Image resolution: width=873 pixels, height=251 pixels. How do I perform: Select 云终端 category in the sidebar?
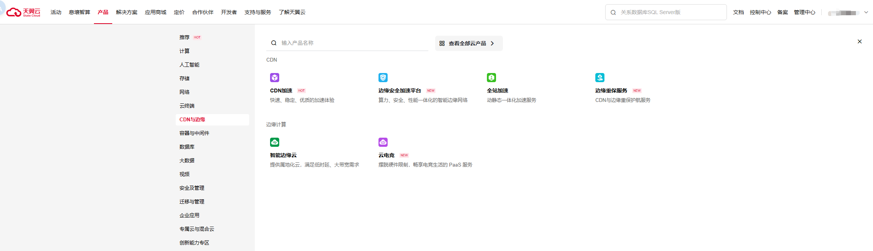pyautogui.click(x=187, y=106)
